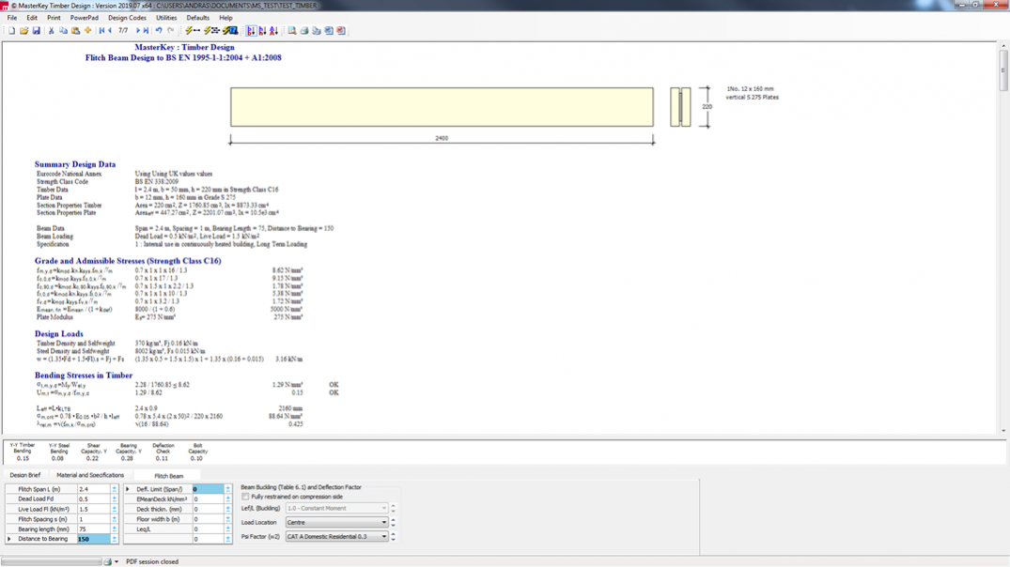Open the Defaults menu
This screenshot has height=567, width=1010.
pyautogui.click(x=197, y=18)
